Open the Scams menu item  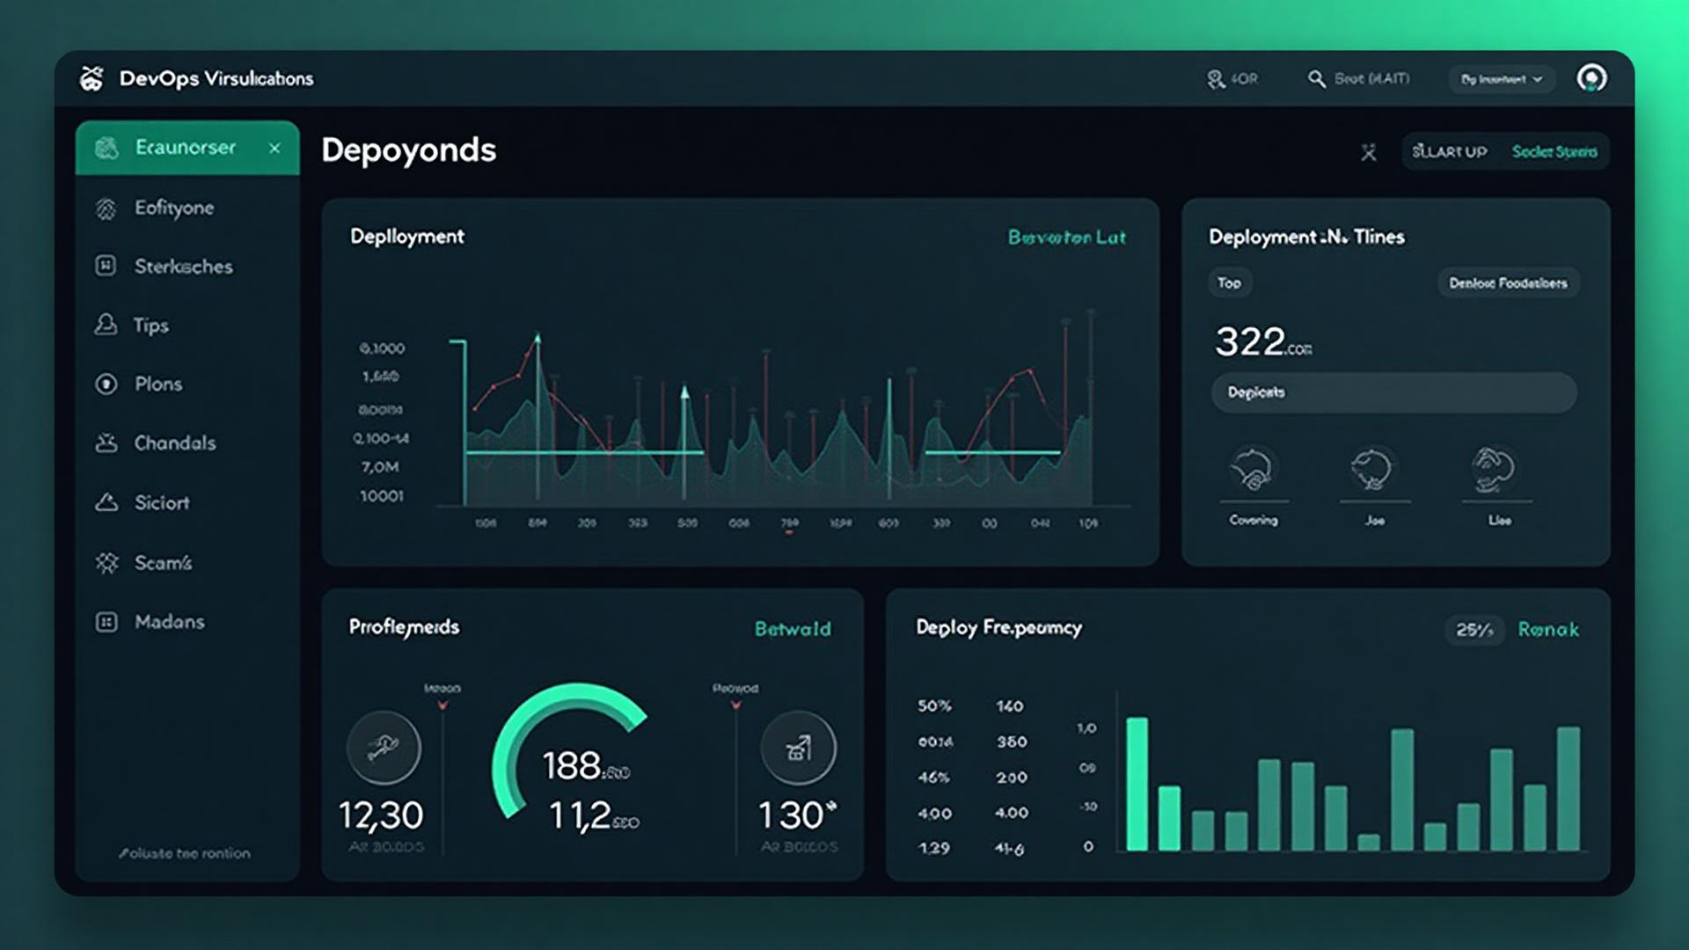pos(186,563)
